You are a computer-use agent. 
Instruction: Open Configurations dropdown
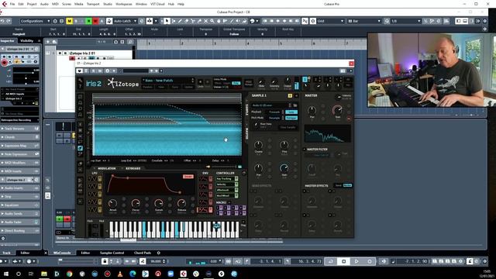point(35,21)
